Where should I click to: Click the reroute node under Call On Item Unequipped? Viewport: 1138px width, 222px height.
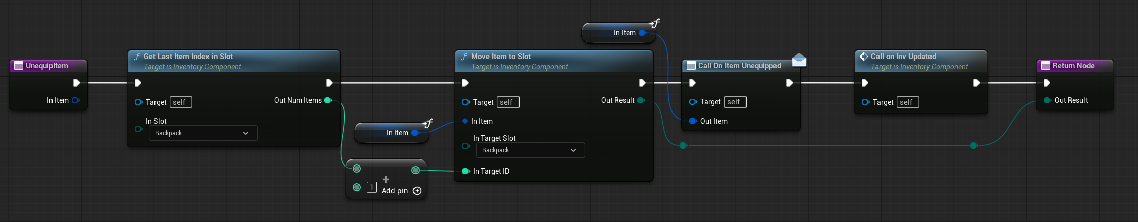(x=683, y=146)
